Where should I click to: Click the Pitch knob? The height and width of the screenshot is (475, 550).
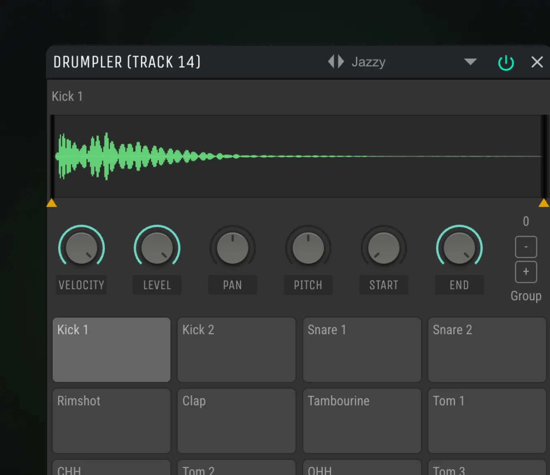coord(308,248)
